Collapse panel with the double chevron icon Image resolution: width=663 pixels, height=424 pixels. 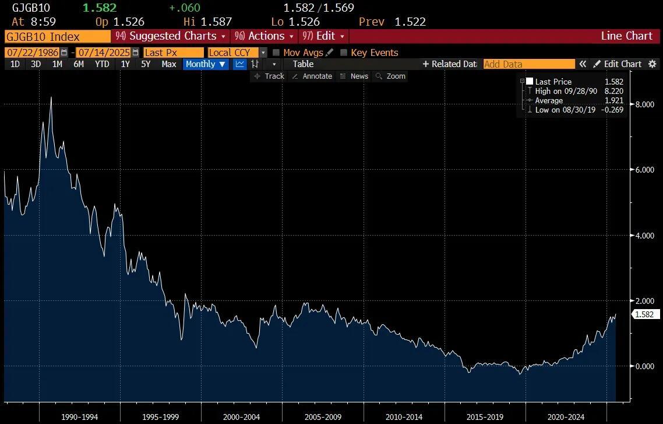(x=582, y=64)
